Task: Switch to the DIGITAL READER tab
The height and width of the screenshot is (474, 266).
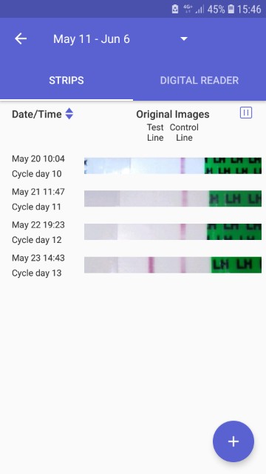Action: (199, 80)
